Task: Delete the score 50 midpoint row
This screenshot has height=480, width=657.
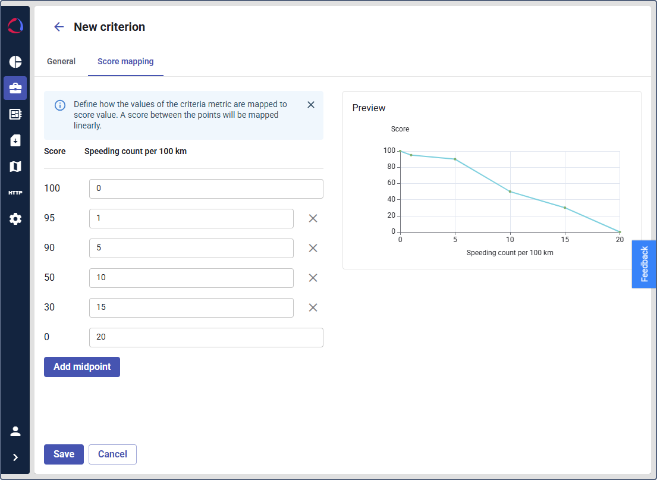Action: (313, 278)
